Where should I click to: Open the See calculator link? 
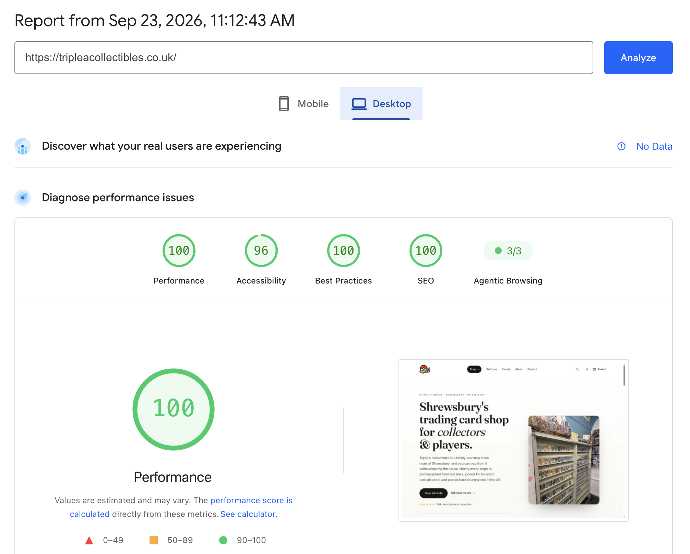(x=249, y=514)
